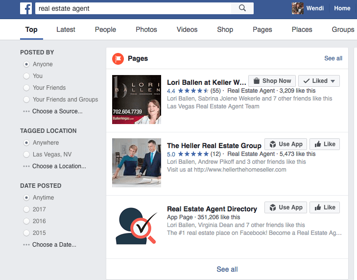Click the orange Pages flag icon

[118, 59]
